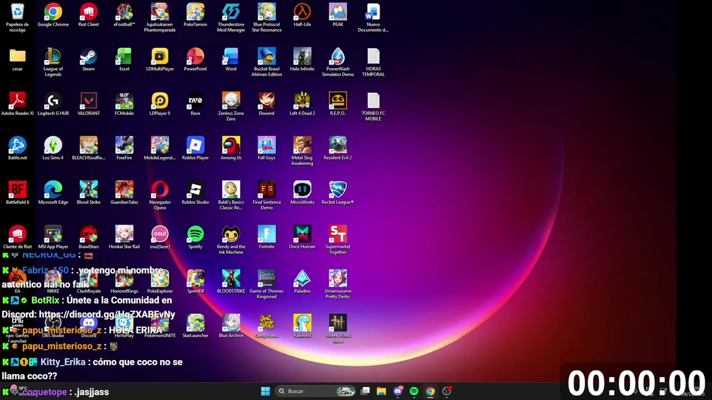Click the Paladins desktop icon

tap(302, 282)
